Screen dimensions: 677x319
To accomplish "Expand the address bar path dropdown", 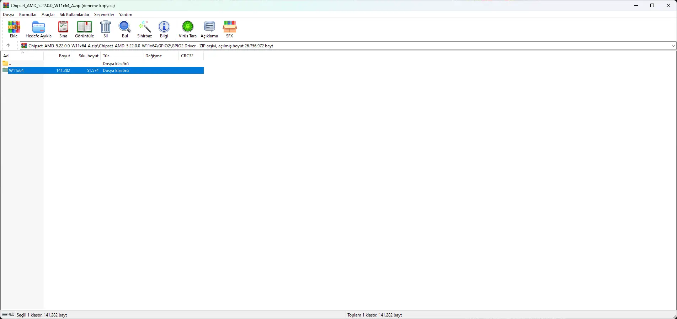I will point(673,46).
